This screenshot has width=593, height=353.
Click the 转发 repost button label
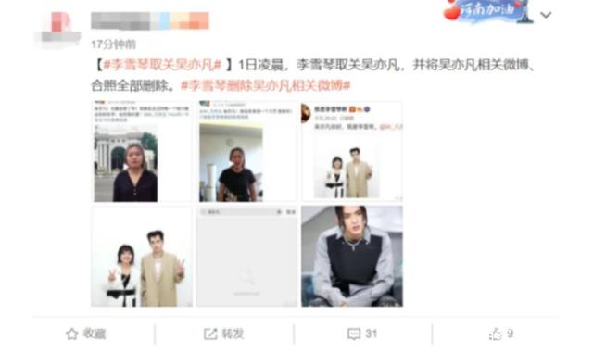click(233, 334)
